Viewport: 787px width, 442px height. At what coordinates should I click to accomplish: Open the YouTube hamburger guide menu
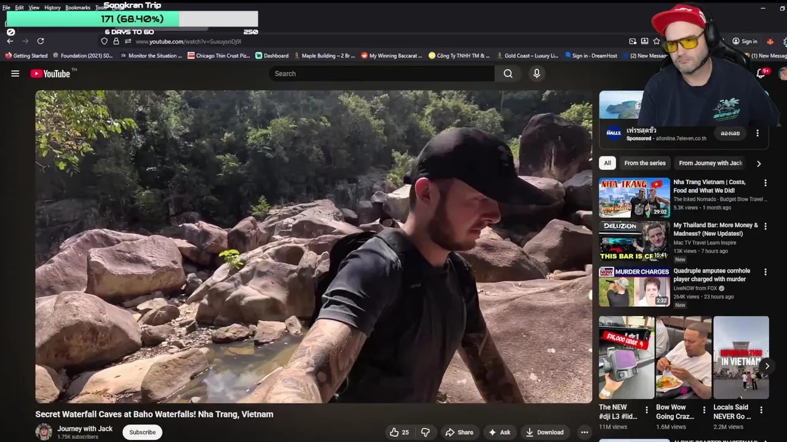point(15,74)
